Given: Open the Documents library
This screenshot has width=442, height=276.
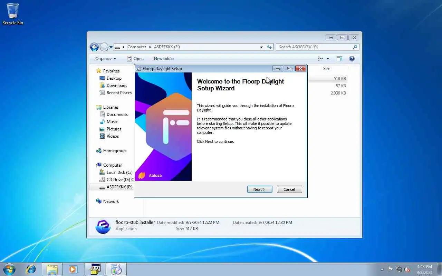Looking at the screenshot, I should coord(117,115).
